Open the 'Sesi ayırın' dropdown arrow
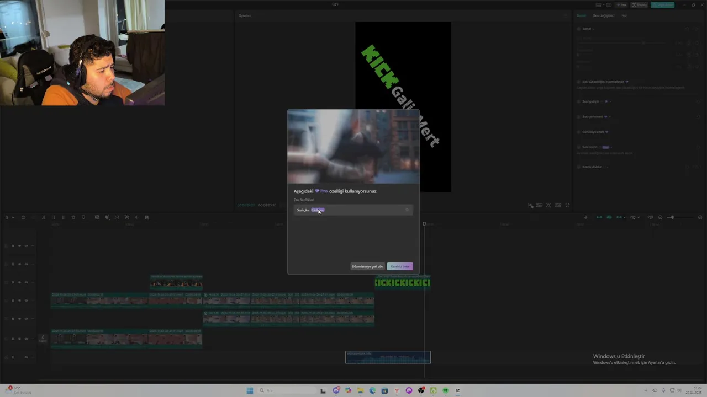This screenshot has height=397, width=707. [612, 147]
